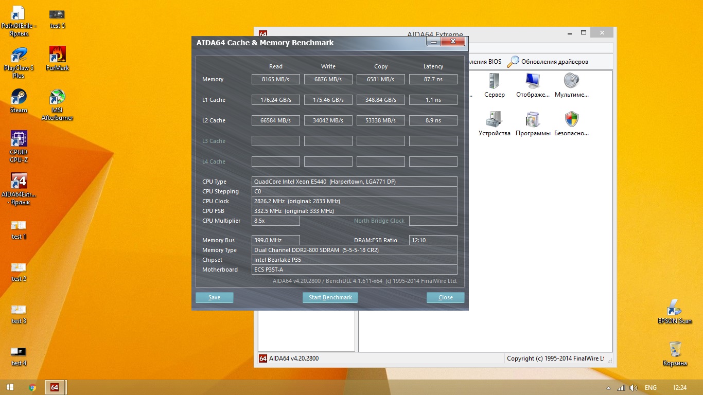Image resolution: width=703 pixels, height=395 pixels.
Task: Open the Устройства category in AIDA64 Extreme
Action: coord(494,124)
